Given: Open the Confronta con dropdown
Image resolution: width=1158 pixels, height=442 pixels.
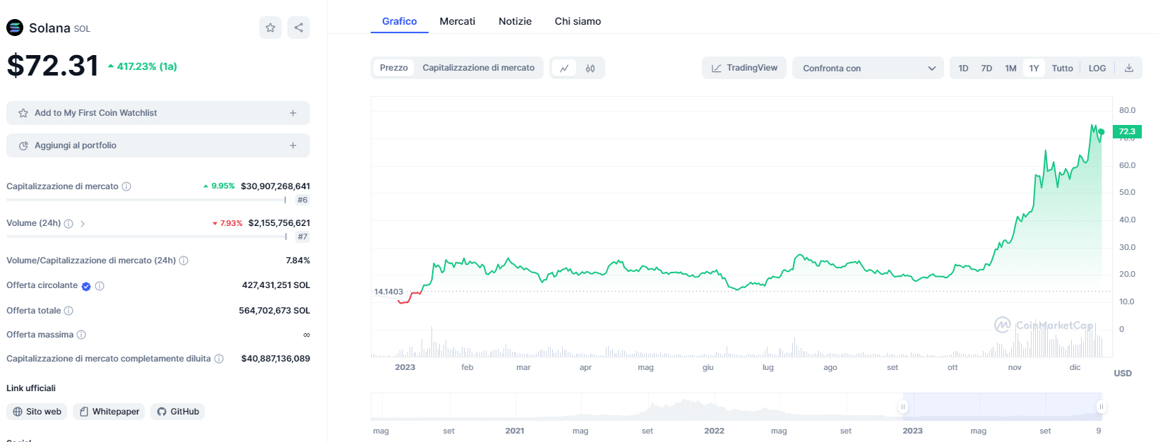Looking at the screenshot, I should (868, 68).
